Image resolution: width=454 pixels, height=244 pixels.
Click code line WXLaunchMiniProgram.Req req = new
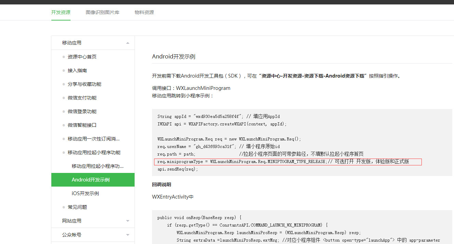(229, 139)
